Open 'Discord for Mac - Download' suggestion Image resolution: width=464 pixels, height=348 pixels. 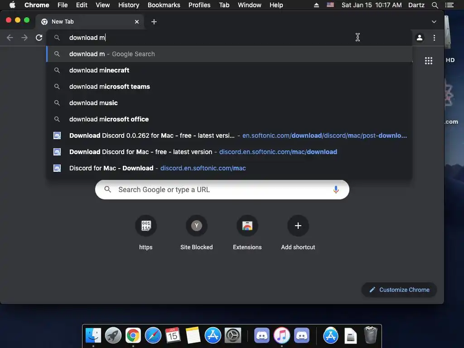[x=229, y=168]
